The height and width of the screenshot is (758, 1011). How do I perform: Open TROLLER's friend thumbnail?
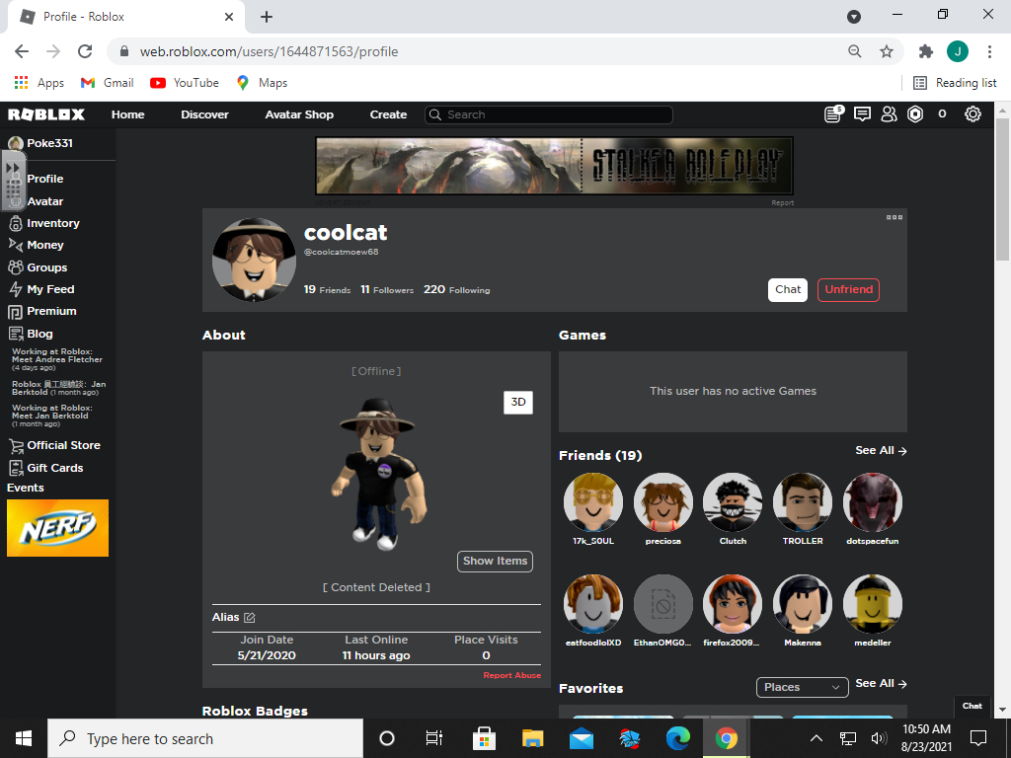802,502
